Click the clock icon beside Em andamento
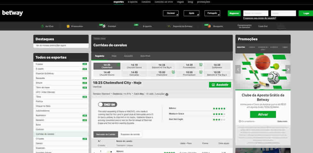 click(240, 121)
